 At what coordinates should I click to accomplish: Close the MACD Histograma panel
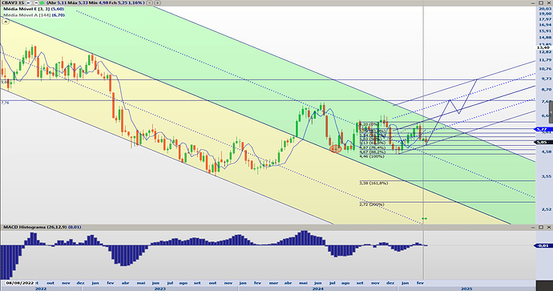tap(549, 227)
